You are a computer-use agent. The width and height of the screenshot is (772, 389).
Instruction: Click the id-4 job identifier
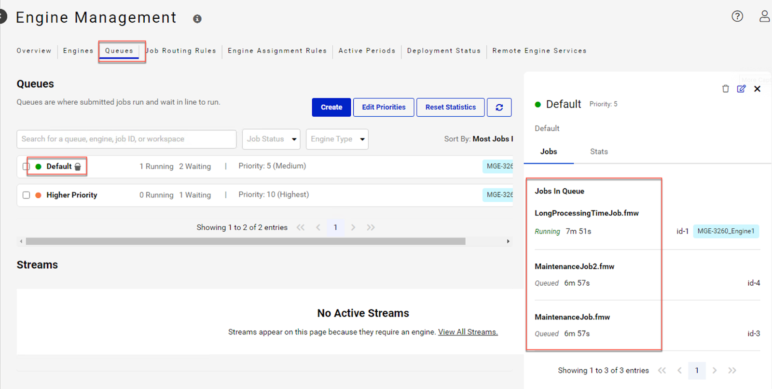pyautogui.click(x=754, y=283)
